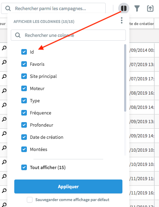
Task: Click the export upload icon
Action: [150, 9]
